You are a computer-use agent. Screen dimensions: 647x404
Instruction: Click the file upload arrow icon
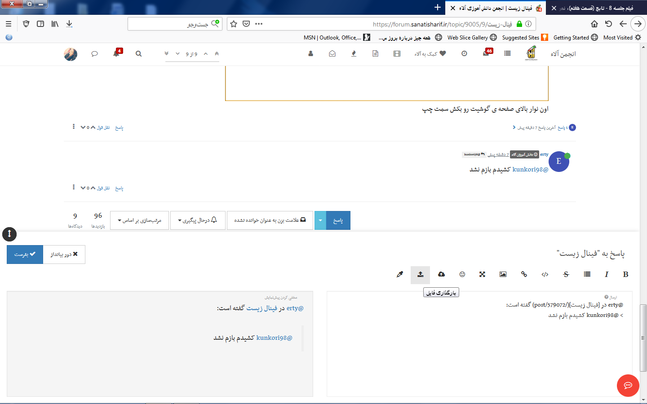coord(420,275)
